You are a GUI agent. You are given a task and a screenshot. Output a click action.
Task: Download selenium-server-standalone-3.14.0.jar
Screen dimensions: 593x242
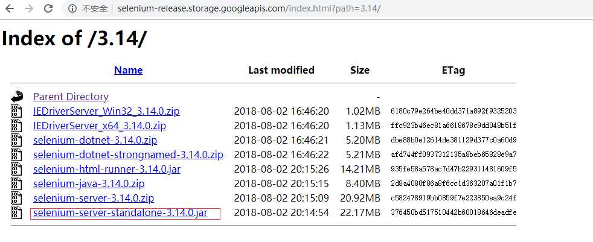120,212
